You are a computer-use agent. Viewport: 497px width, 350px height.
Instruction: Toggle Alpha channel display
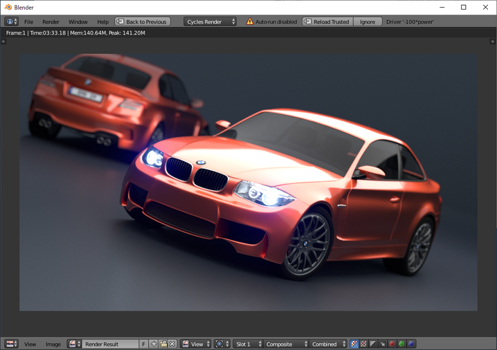[x=373, y=344]
